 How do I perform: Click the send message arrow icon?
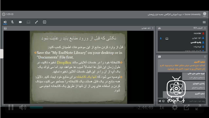click(159, 101)
